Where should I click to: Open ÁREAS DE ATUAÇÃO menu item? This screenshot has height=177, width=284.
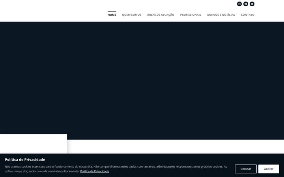click(x=161, y=15)
